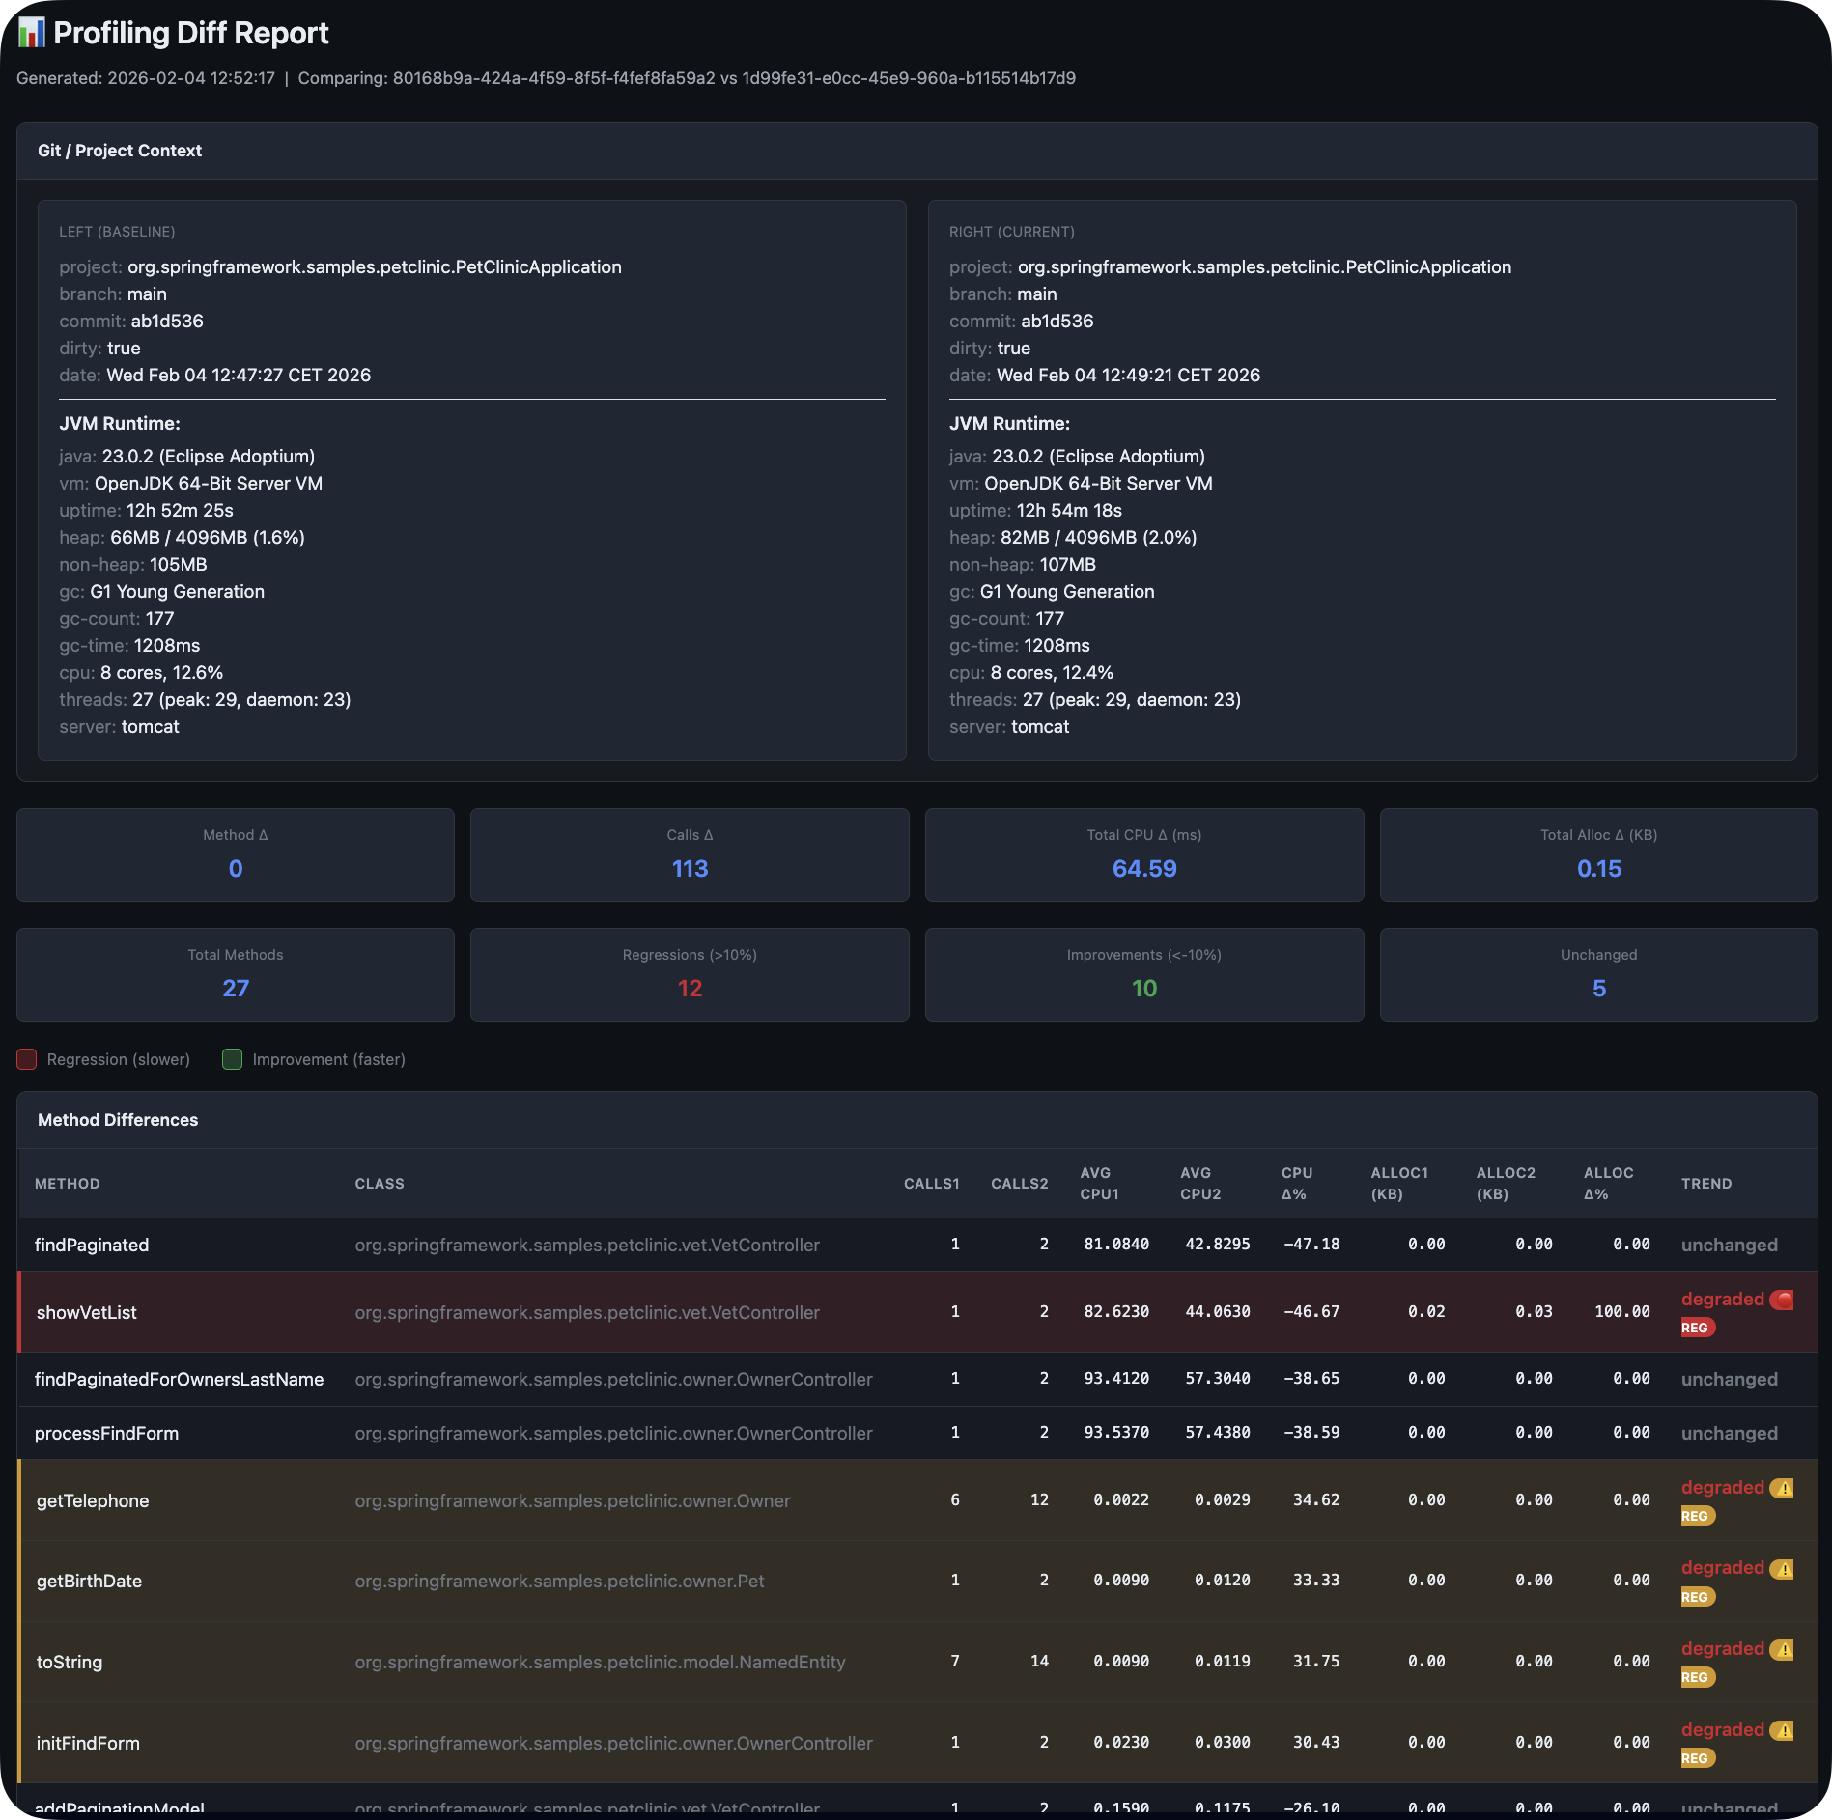
Task: Click the bar chart icon beside Profiling Diff Report
Action: coord(32,32)
